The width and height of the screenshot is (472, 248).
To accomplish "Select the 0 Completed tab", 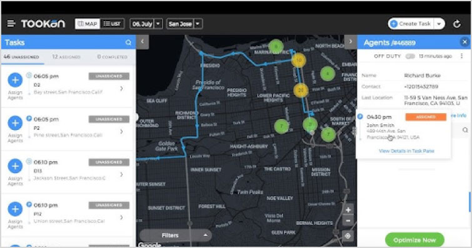I will click(113, 57).
